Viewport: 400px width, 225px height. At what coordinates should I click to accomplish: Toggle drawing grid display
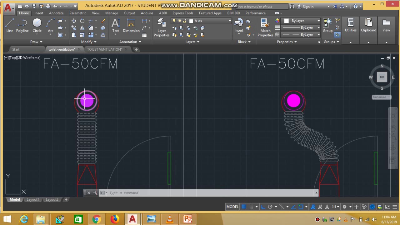point(244,207)
